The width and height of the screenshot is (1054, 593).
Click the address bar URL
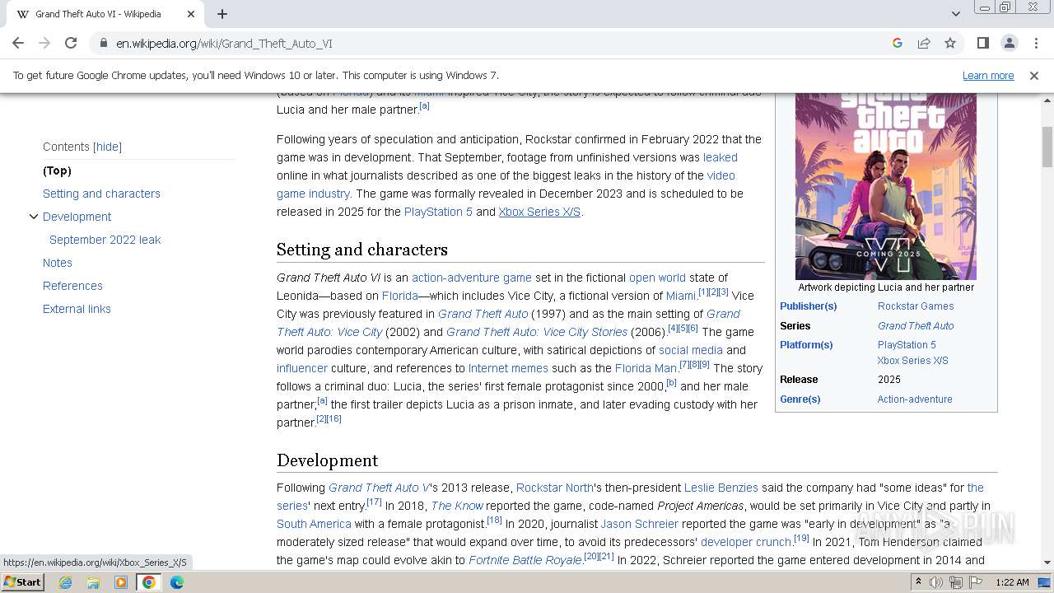click(224, 44)
